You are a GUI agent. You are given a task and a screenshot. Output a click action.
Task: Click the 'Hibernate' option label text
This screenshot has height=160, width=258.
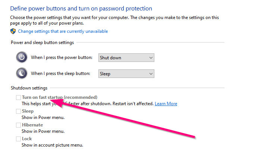click(x=32, y=125)
